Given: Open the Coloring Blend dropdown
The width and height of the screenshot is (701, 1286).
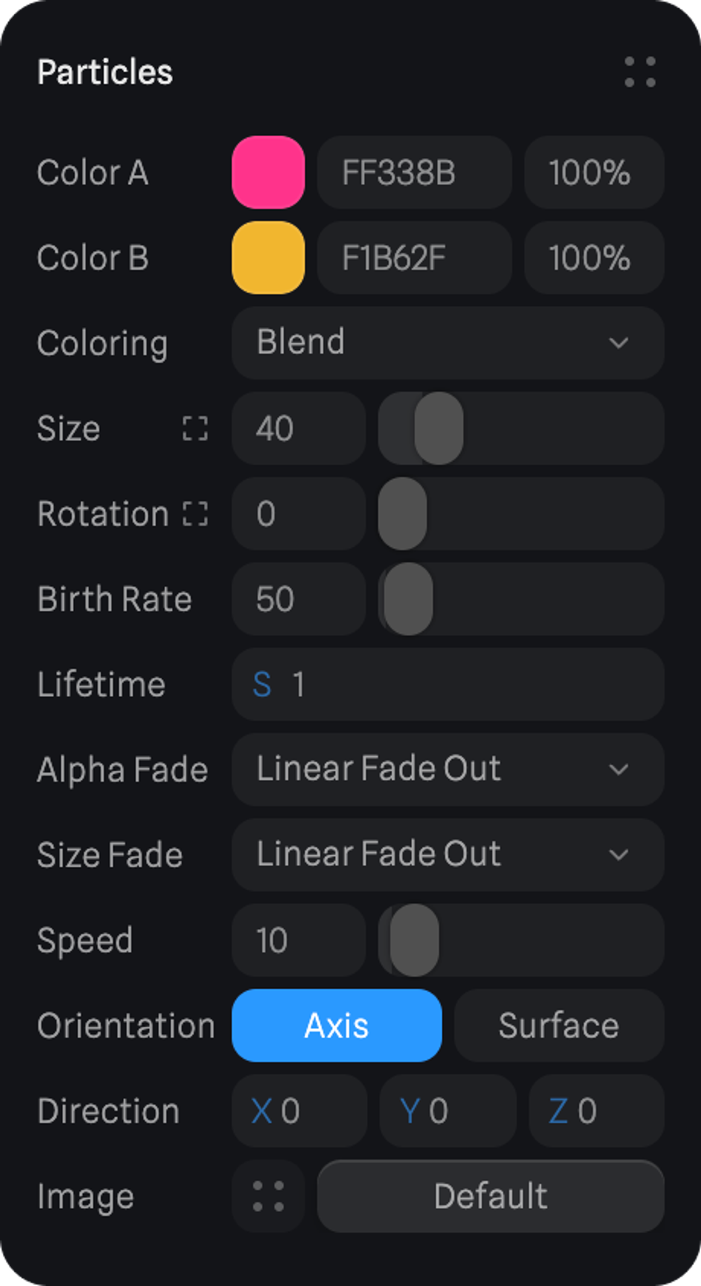Looking at the screenshot, I should (447, 343).
